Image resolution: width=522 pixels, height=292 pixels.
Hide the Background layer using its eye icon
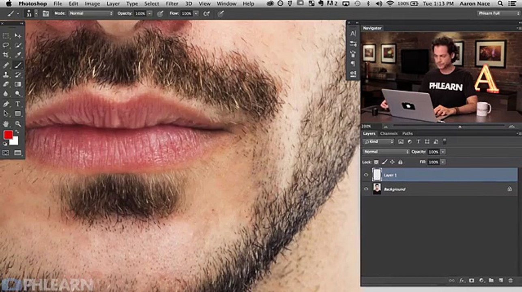coord(366,189)
